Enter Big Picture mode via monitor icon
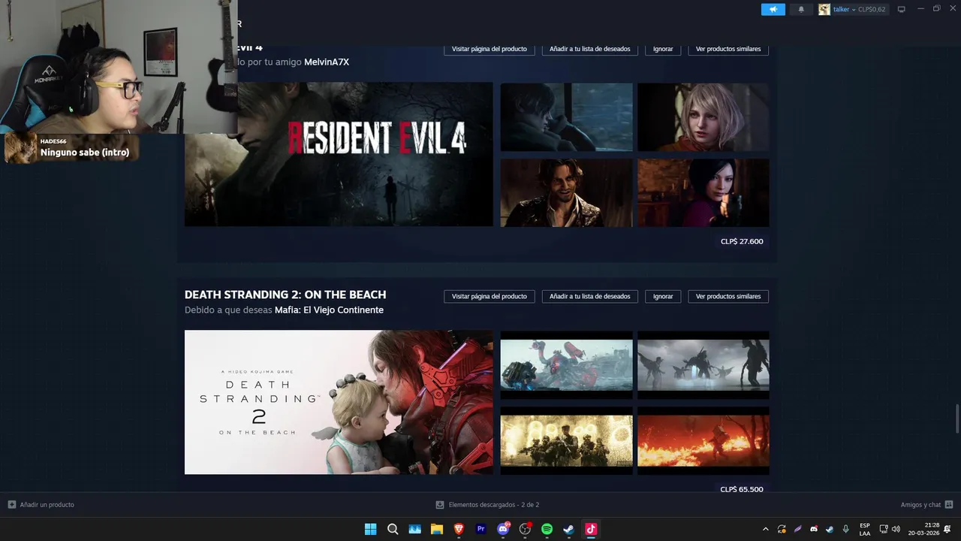This screenshot has width=961, height=541. pyautogui.click(x=902, y=9)
